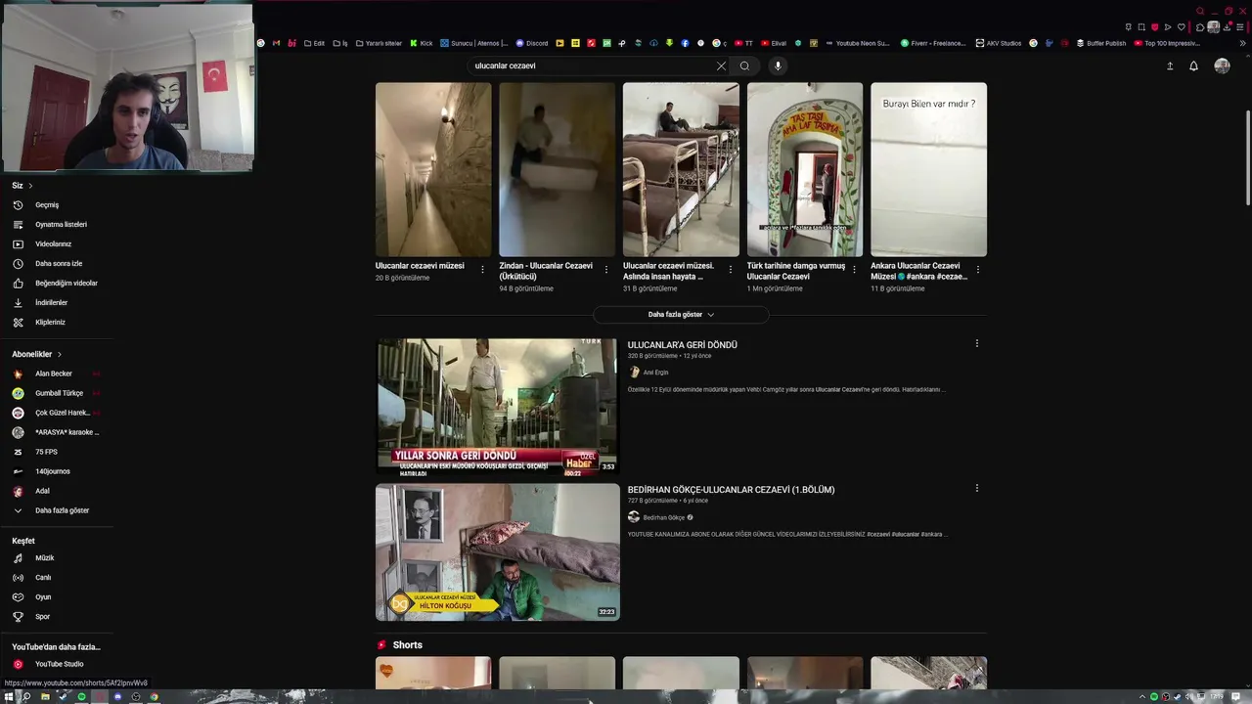Start voice search with the microphone icon
This screenshot has width=1252, height=704.
tap(778, 66)
